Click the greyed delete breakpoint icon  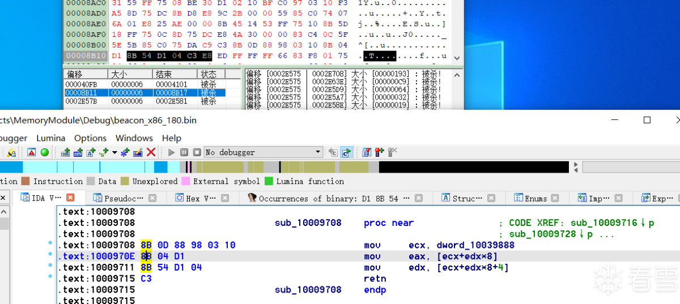click(392, 152)
